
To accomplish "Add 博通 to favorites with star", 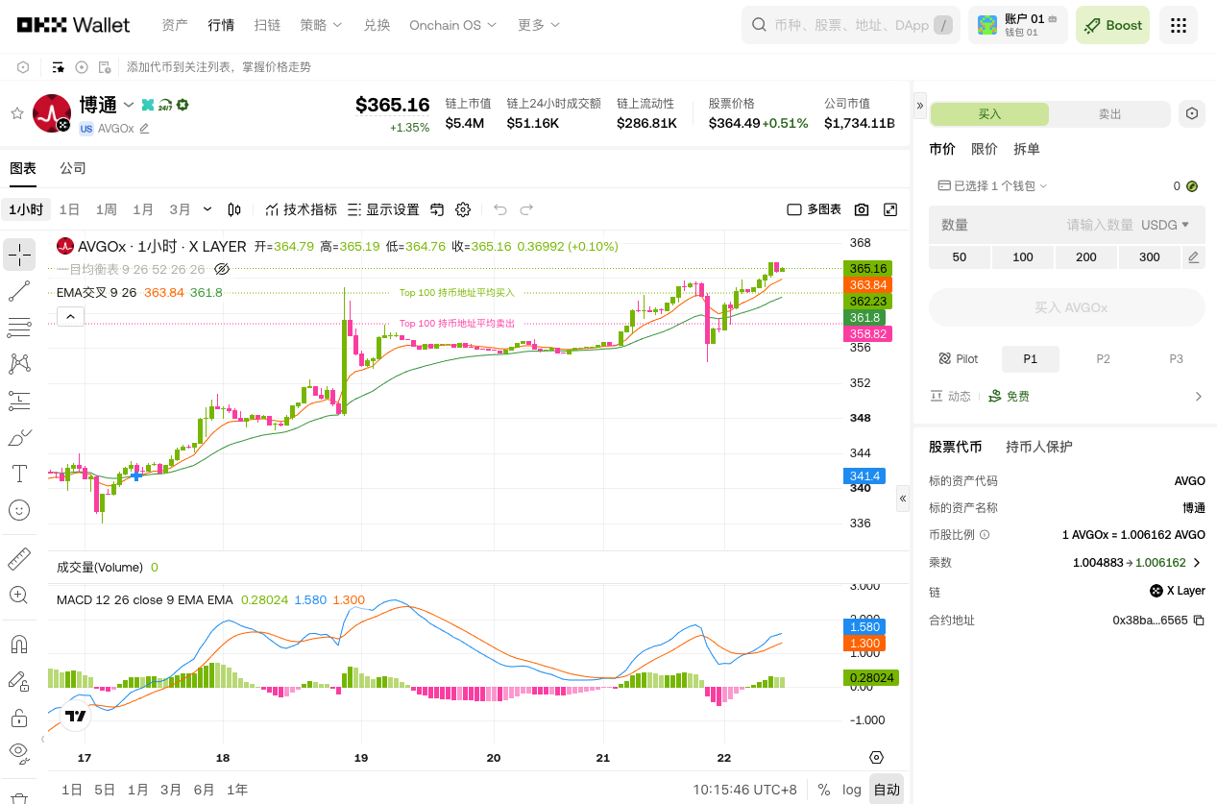I will [16, 113].
